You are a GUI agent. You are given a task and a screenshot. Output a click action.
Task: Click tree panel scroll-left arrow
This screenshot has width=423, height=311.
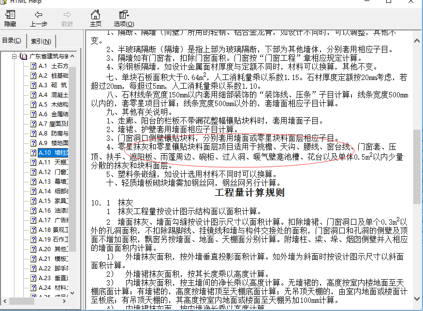click(5, 301)
